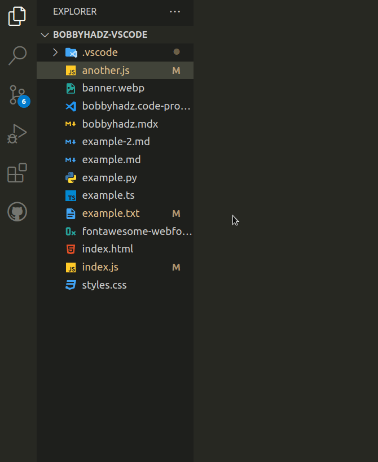
Task: Expand the .vscode folder
Action: coord(55,52)
